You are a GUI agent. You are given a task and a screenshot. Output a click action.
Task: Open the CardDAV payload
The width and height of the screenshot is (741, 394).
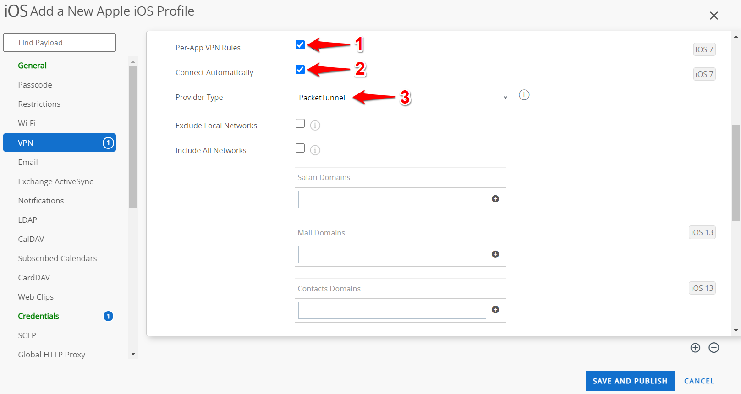[34, 278]
